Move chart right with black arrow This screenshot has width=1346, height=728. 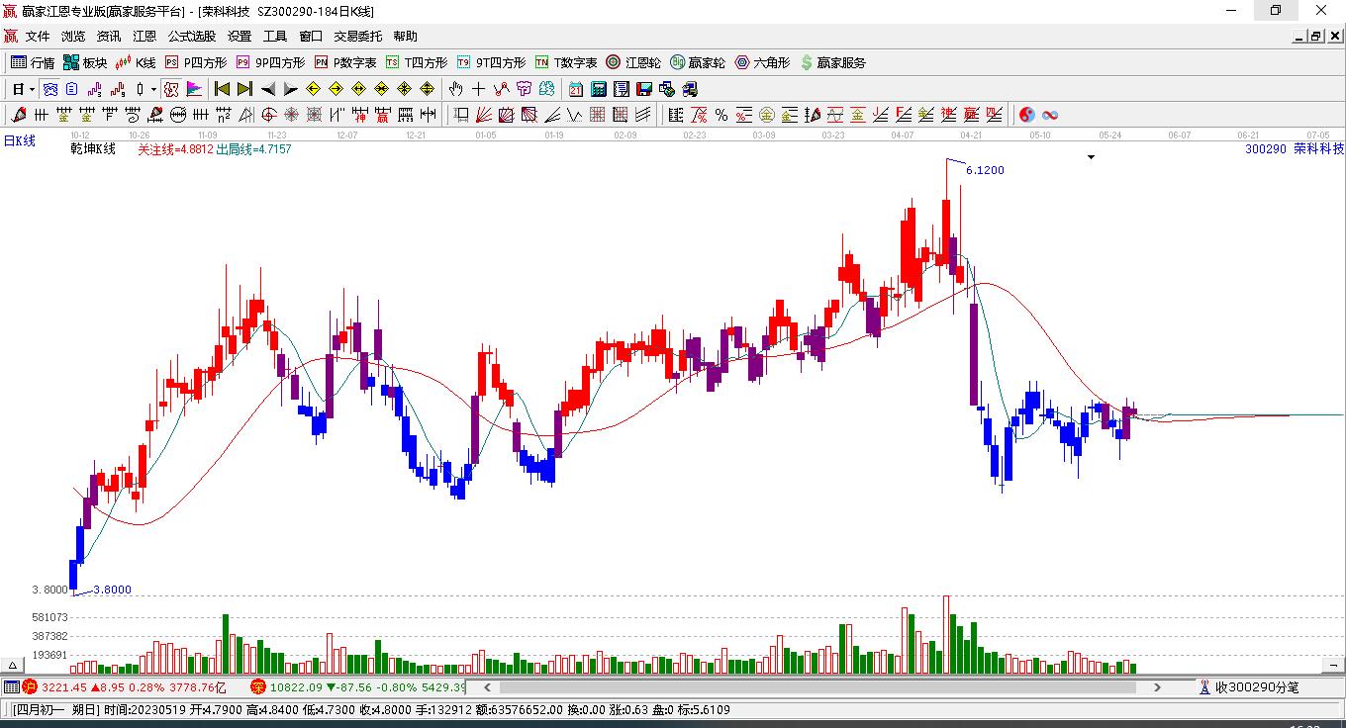point(290,89)
